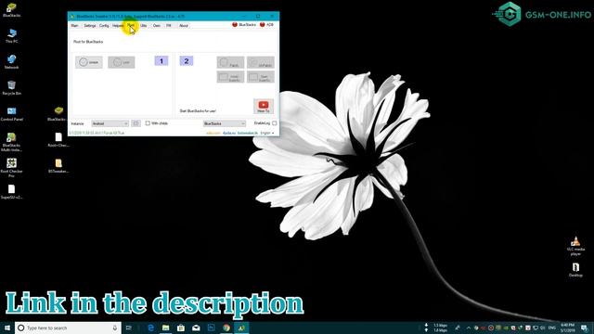Show hidden system tray icons
This screenshot has width=594, height=334.
coord(468,328)
